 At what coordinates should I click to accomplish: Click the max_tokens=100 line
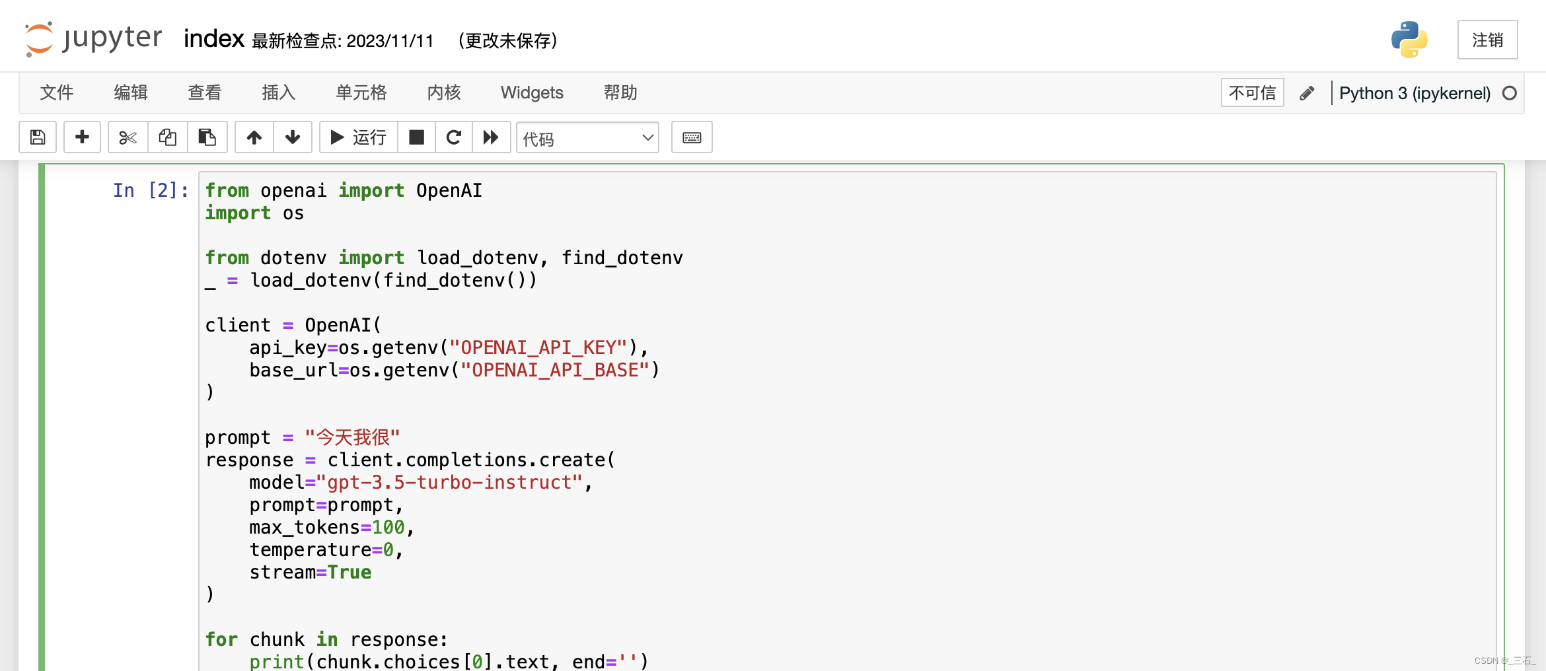(x=332, y=527)
